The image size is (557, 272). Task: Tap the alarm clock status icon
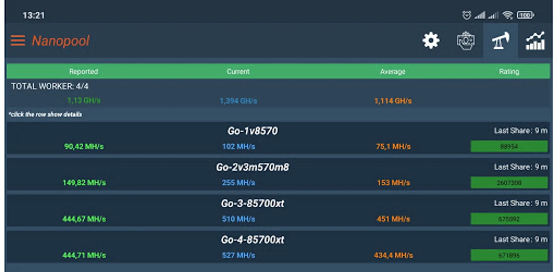tap(467, 15)
